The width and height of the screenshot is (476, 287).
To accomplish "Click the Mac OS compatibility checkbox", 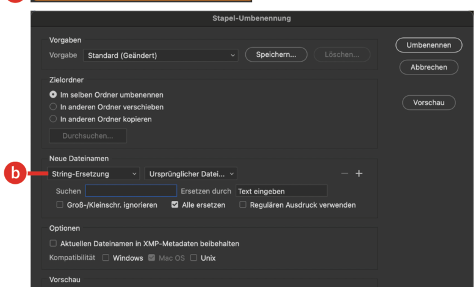I will pos(151,258).
